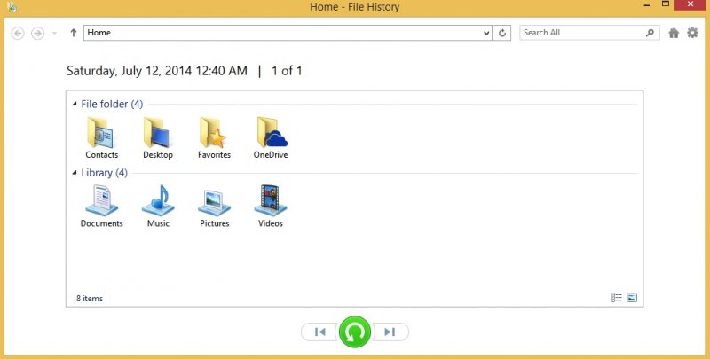The height and width of the screenshot is (359, 710).
Task: Click the green Restore button
Action: click(x=355, y=332)
